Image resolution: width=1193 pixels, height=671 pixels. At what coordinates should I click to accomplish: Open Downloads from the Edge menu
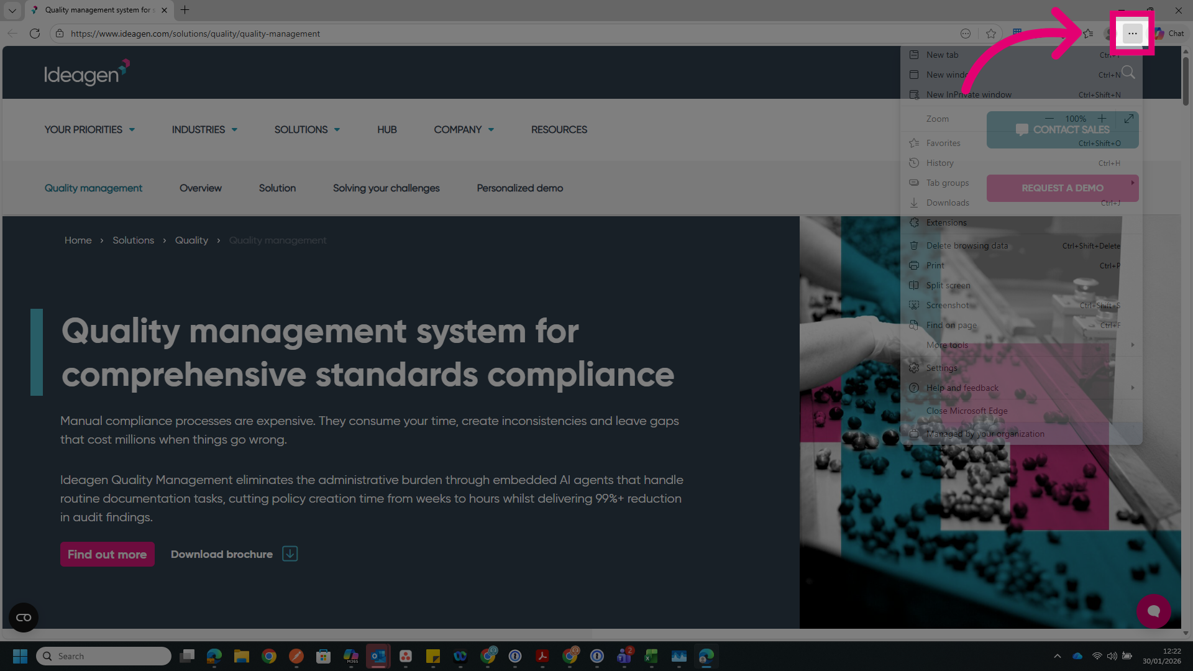pos(1021,203)
